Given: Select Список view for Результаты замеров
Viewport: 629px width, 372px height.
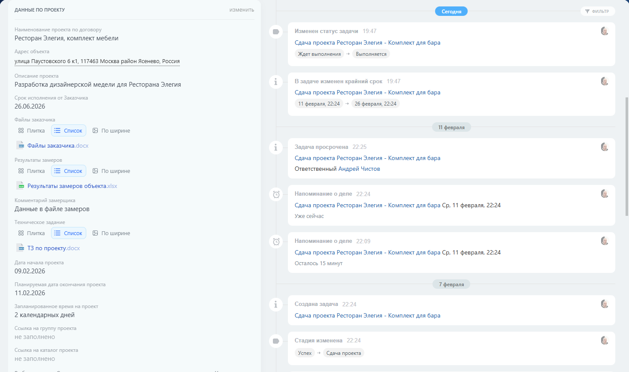Looking at the screenshot, I should [69, 171].
